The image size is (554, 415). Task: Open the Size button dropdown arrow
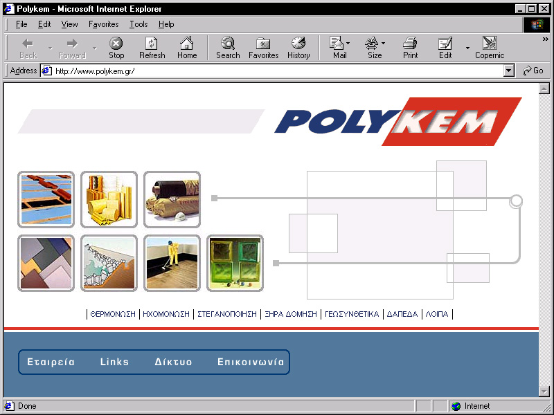point(384,43)
